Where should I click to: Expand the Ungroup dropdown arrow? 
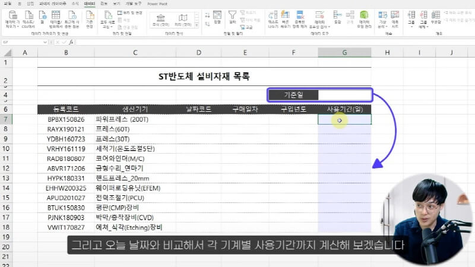point(427,27)
